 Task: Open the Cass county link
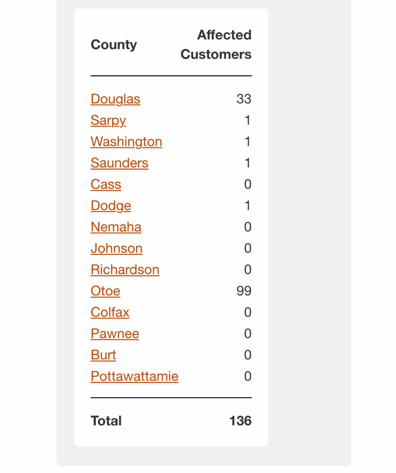(106, 184)
